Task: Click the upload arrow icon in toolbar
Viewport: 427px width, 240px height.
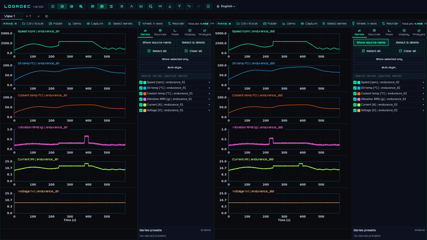Action: [179, 6]
